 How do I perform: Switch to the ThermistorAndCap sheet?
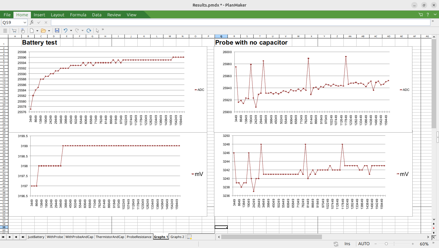pyautogui.click(x=110, y=237)
